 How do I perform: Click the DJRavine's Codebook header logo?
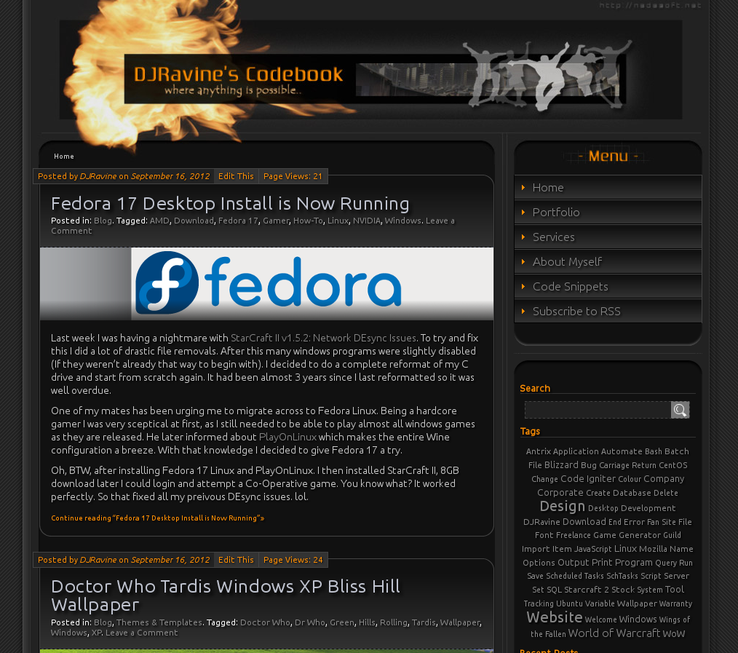pyautogui.click(x=239, y=79)
